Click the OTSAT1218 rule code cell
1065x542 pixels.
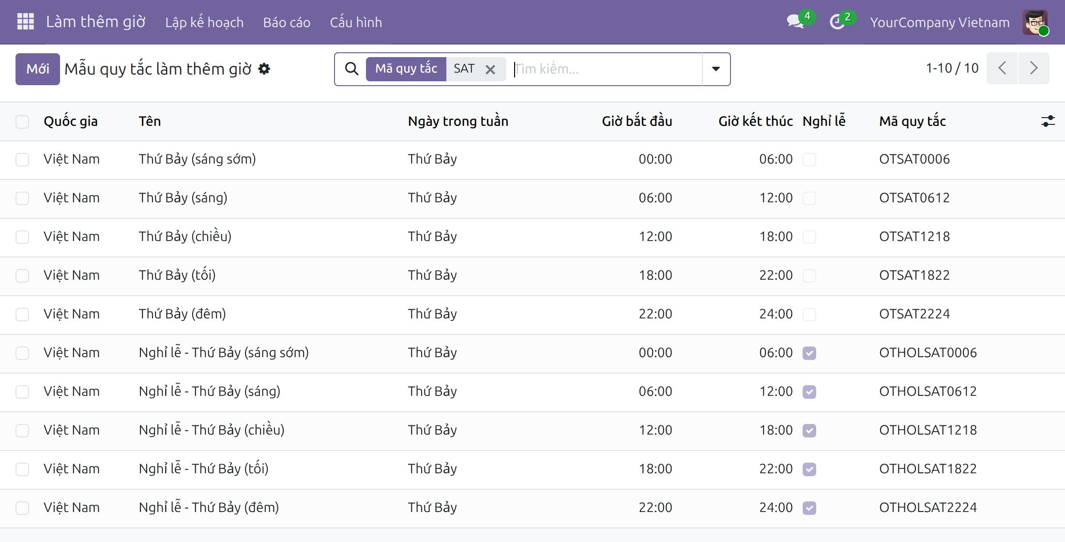pos(914,237)
